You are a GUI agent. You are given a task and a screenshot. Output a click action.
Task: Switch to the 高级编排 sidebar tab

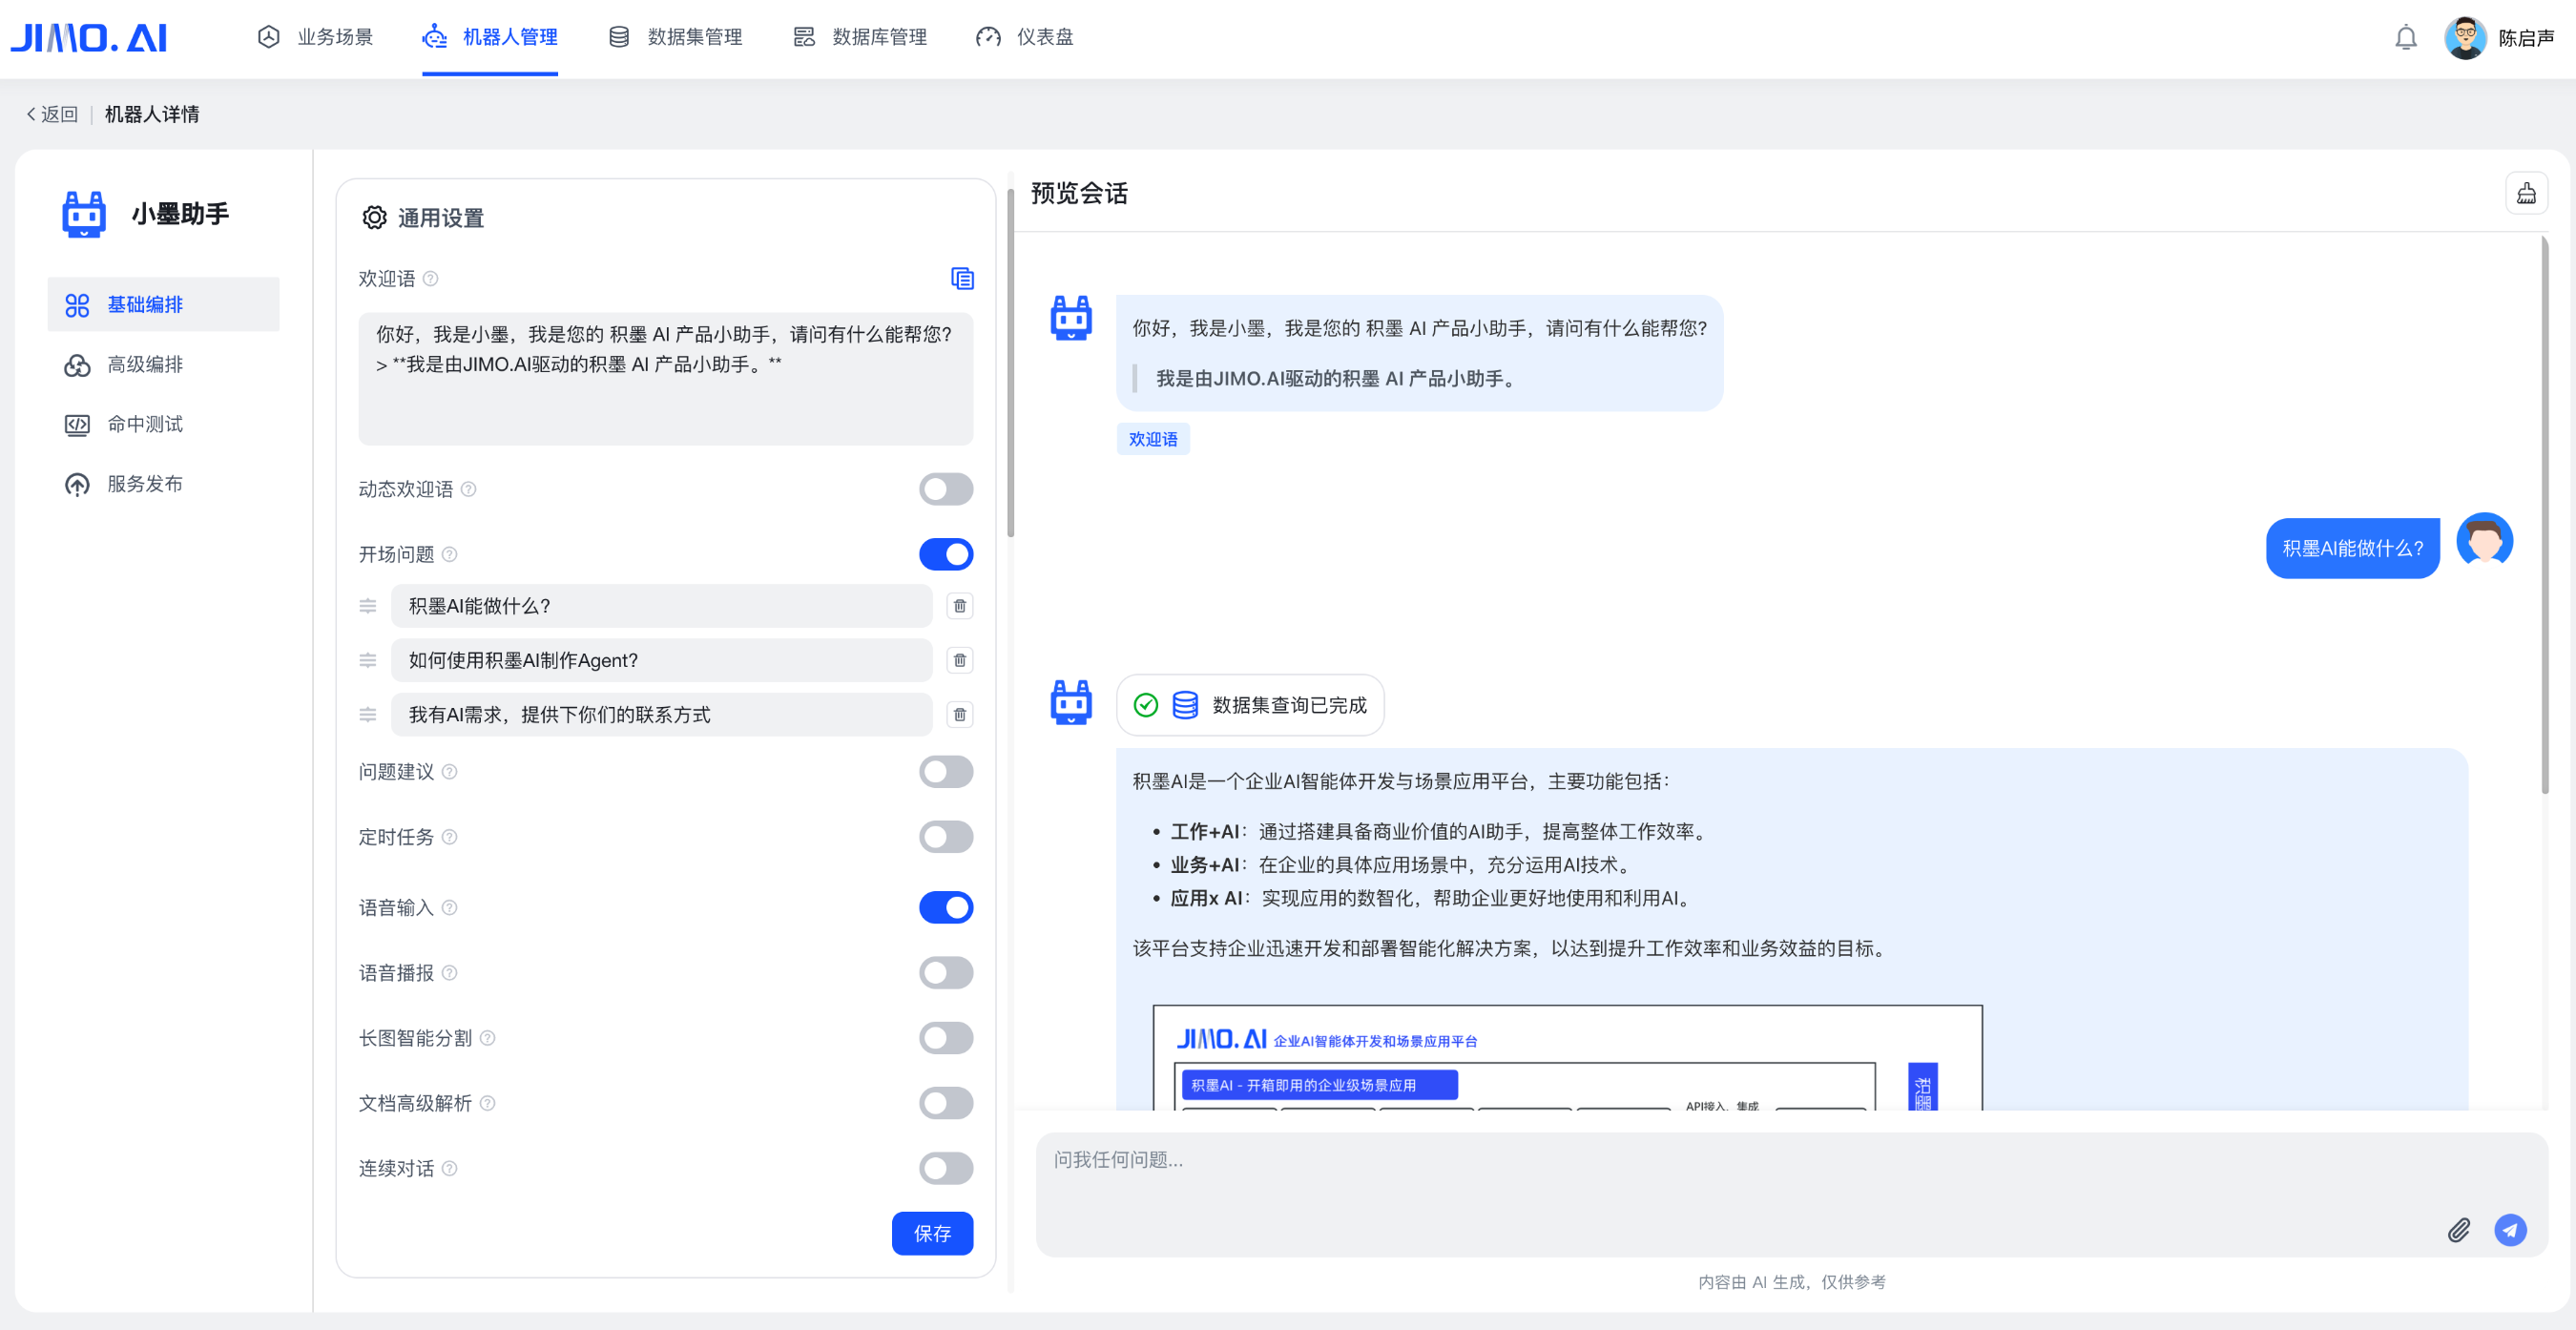point(145,365)
